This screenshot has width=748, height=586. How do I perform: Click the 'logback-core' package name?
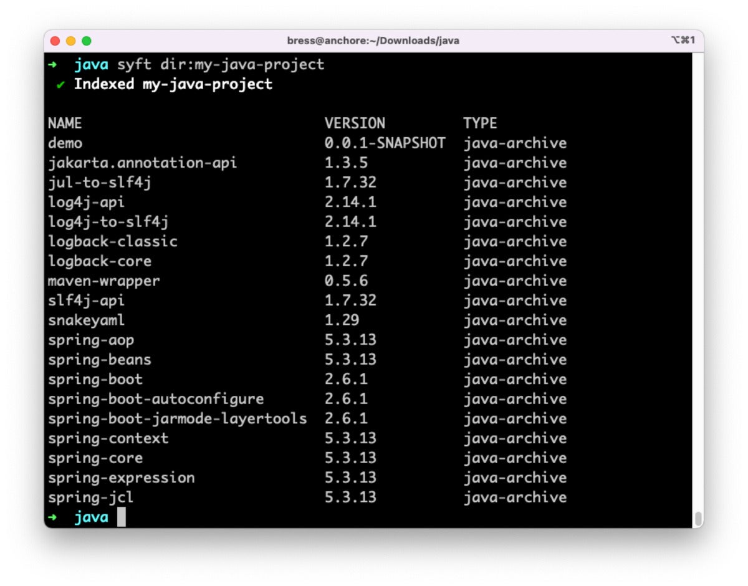(100, 261)
